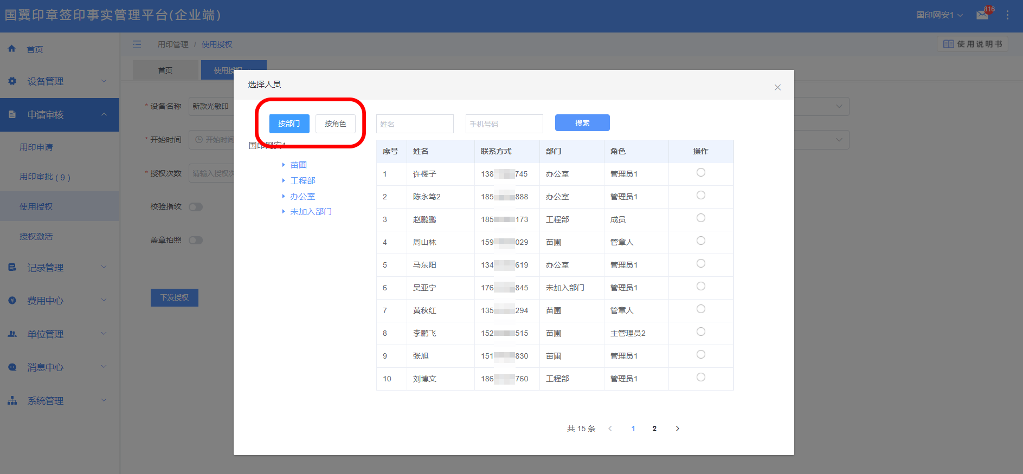Click the 下发授权 button
1023x474 pixels.
click(175, 297)
